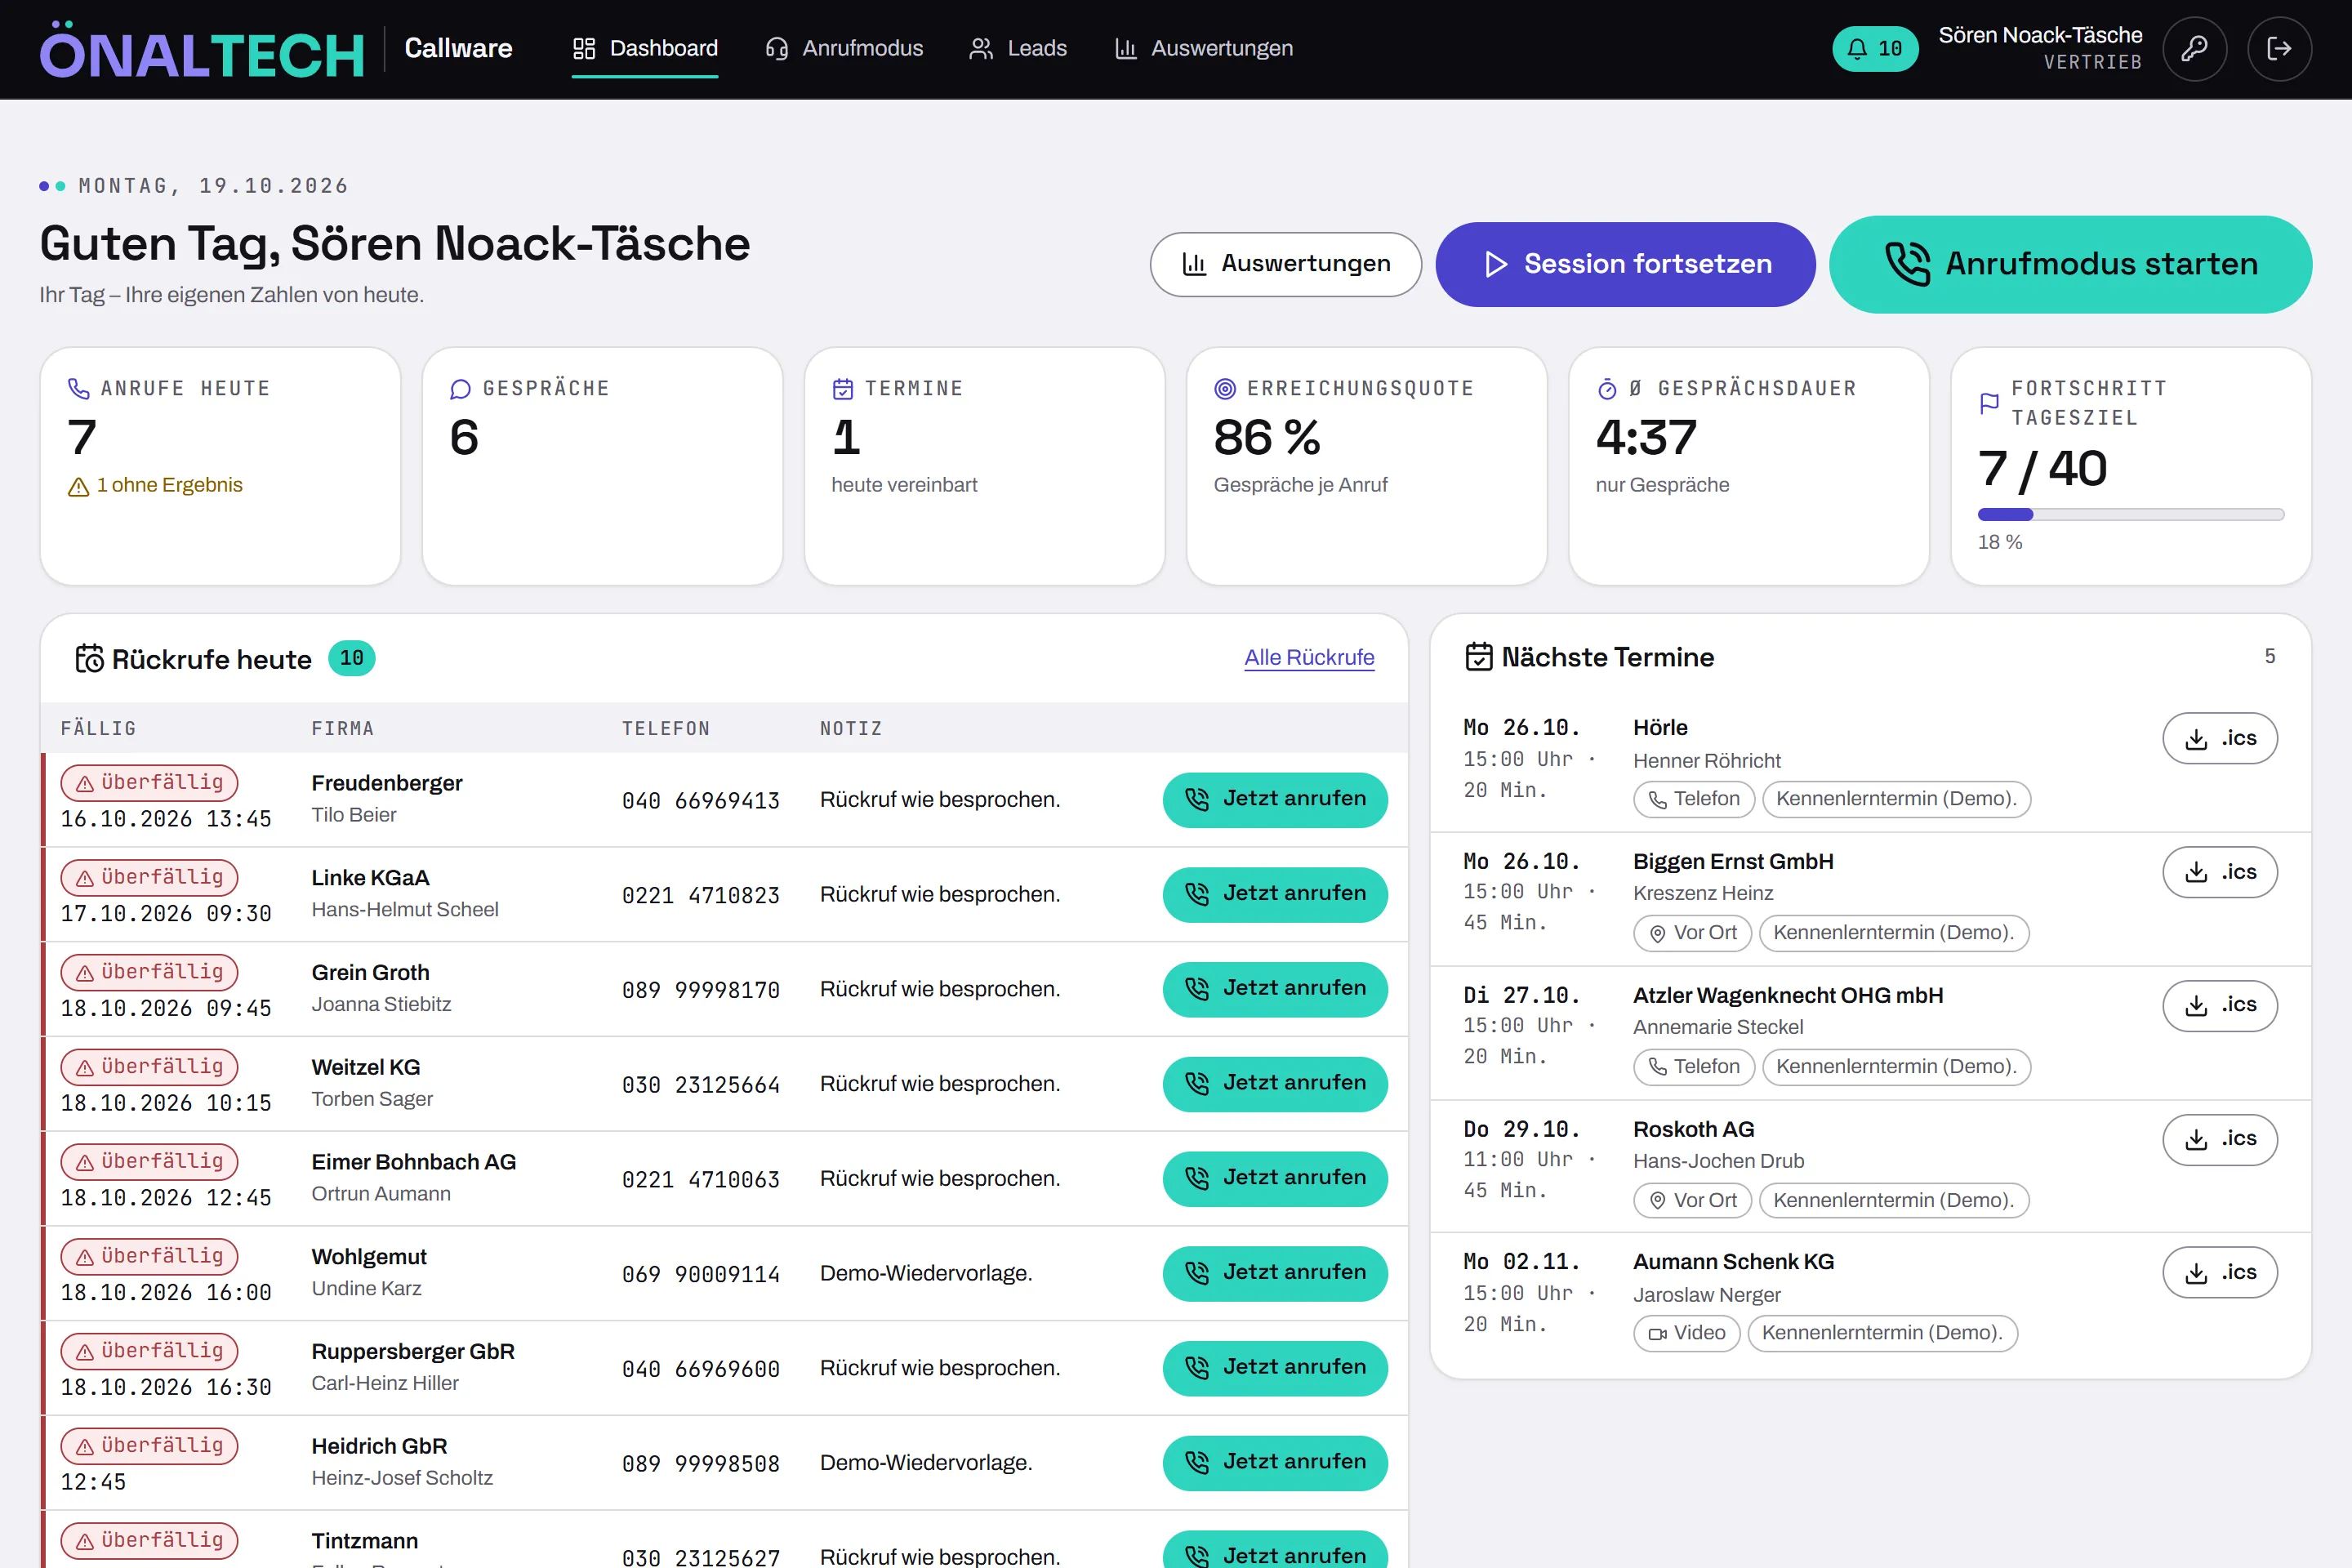Click the 10 badge beside Rückrufe heute
This screenshot has height=1568, width=2352.
point(352,658)
